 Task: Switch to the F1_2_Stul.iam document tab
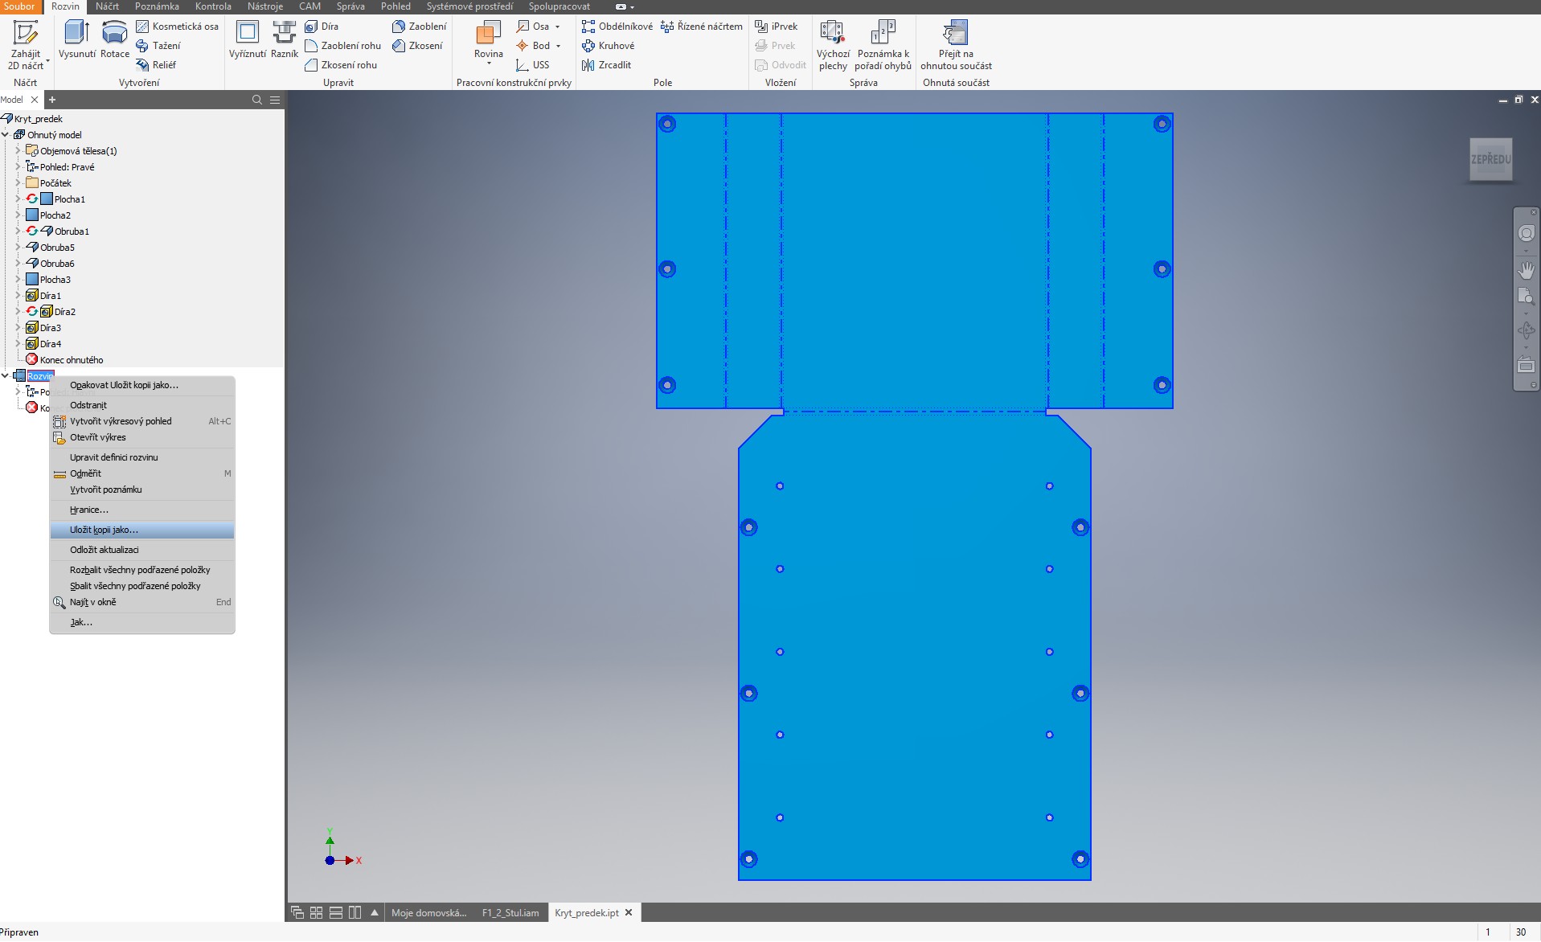pos(510,913)
